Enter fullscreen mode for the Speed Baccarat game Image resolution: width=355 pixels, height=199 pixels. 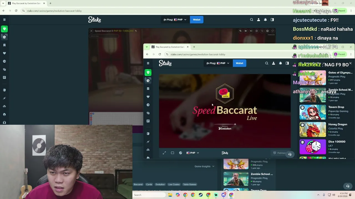[x=164, y=153]
